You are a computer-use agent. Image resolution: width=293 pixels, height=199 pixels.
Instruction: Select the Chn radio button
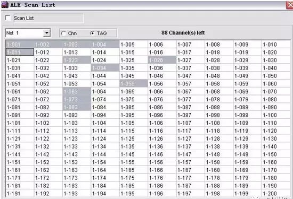tap(63, 33)
